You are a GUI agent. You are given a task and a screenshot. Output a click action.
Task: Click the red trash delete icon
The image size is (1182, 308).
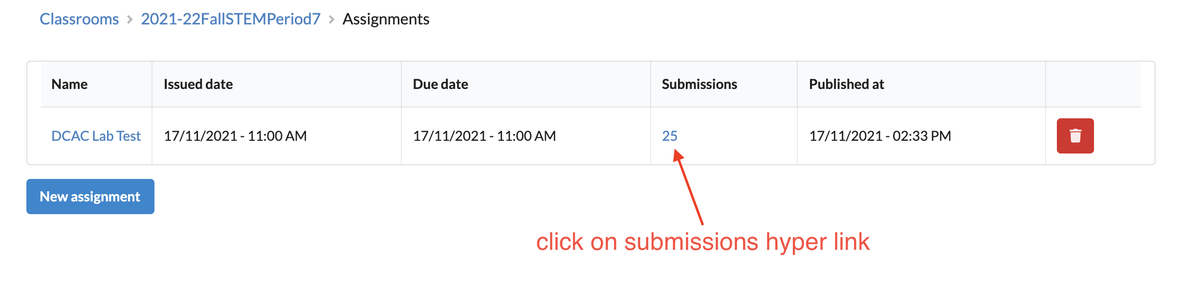coord(1075,136)
